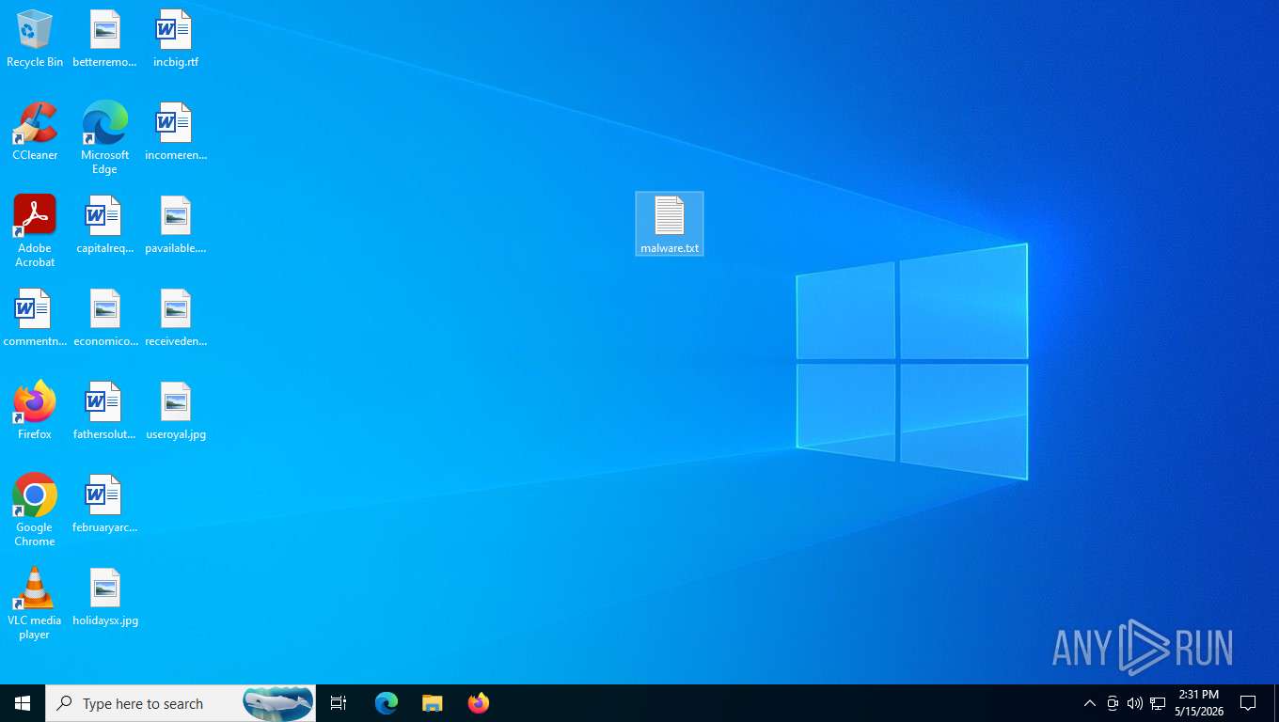Image resolution: width=1279 pixels, height=722 pixels.
Task: Launch Firefox from the taskbar
Action: [x=479, y=703]
